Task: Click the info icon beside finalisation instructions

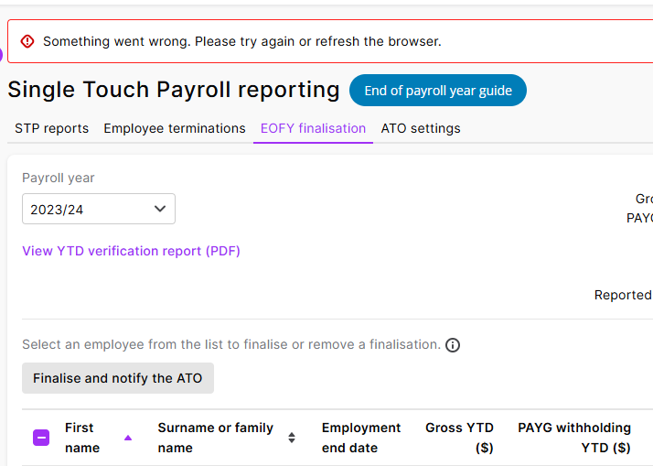Action: pyautogui.click(x=453, y=345)
